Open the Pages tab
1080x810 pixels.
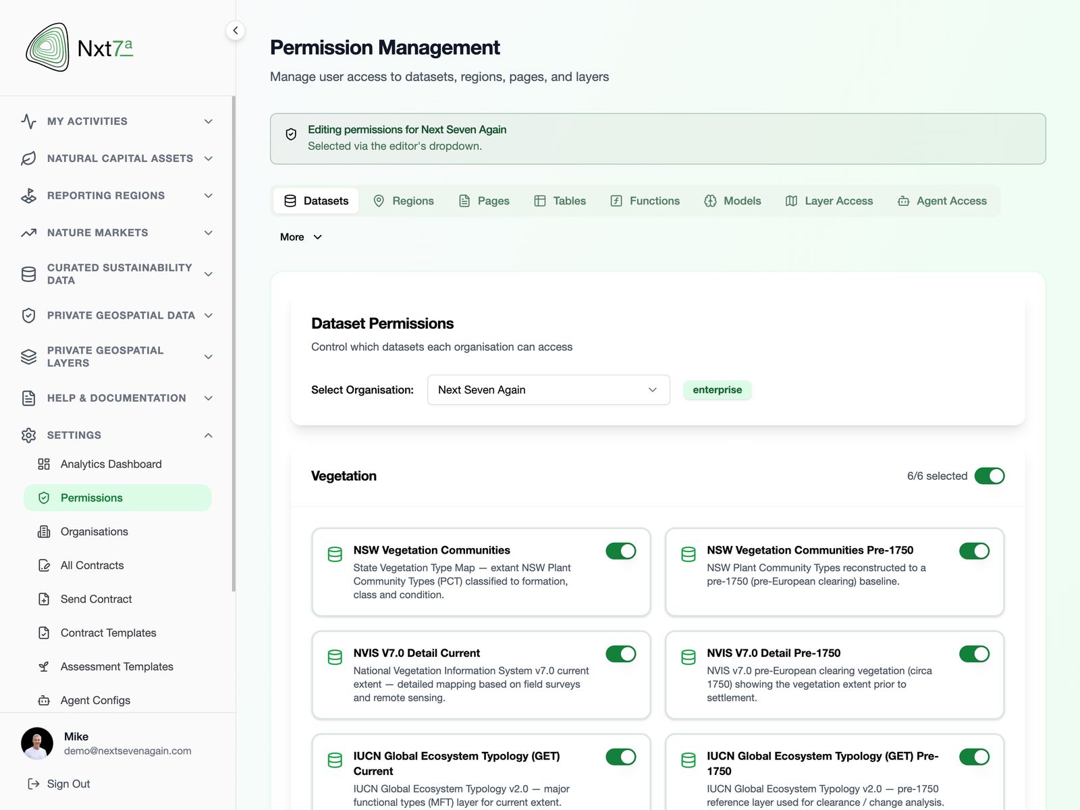click(x=484, y=200)
